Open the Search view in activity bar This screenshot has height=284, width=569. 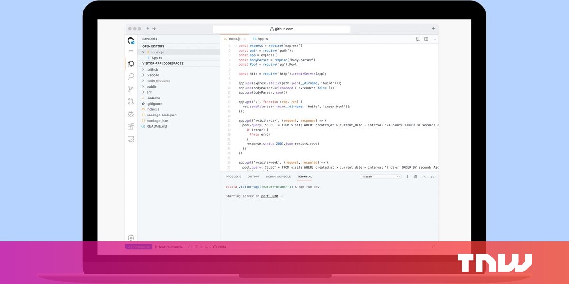pos(131,76)
